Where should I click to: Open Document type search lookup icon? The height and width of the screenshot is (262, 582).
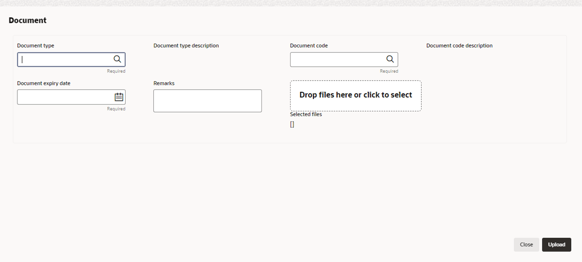click(117, 59)
